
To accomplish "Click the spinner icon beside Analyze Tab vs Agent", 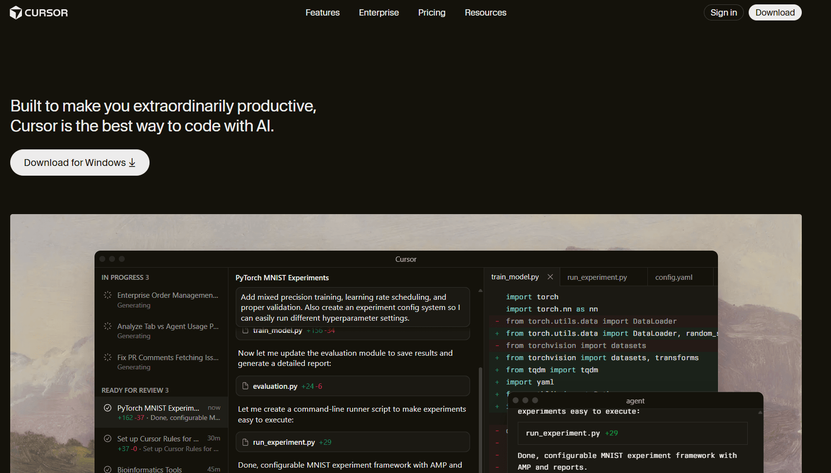I will [108, 326].
